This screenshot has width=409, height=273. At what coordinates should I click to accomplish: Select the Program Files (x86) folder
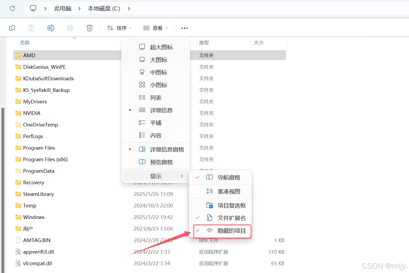pos(45,160)
